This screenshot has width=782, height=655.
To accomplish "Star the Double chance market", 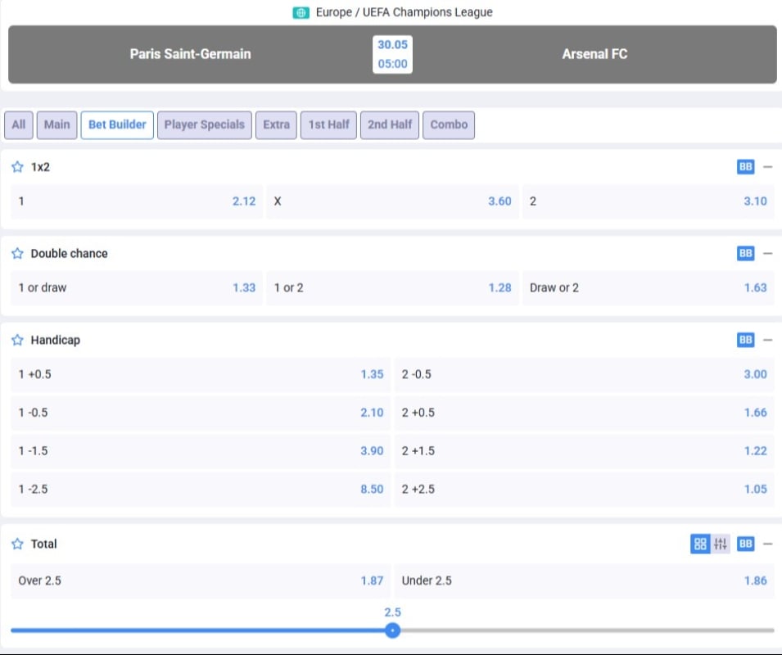I will (x=17, y=253).
